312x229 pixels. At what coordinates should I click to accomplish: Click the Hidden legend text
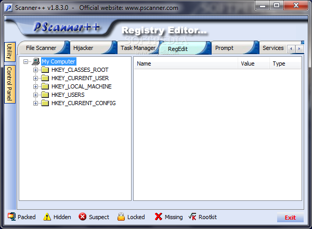(62, 217)
